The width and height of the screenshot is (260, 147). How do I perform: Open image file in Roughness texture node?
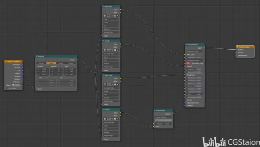pyautogui.click(x=115, y=84)
